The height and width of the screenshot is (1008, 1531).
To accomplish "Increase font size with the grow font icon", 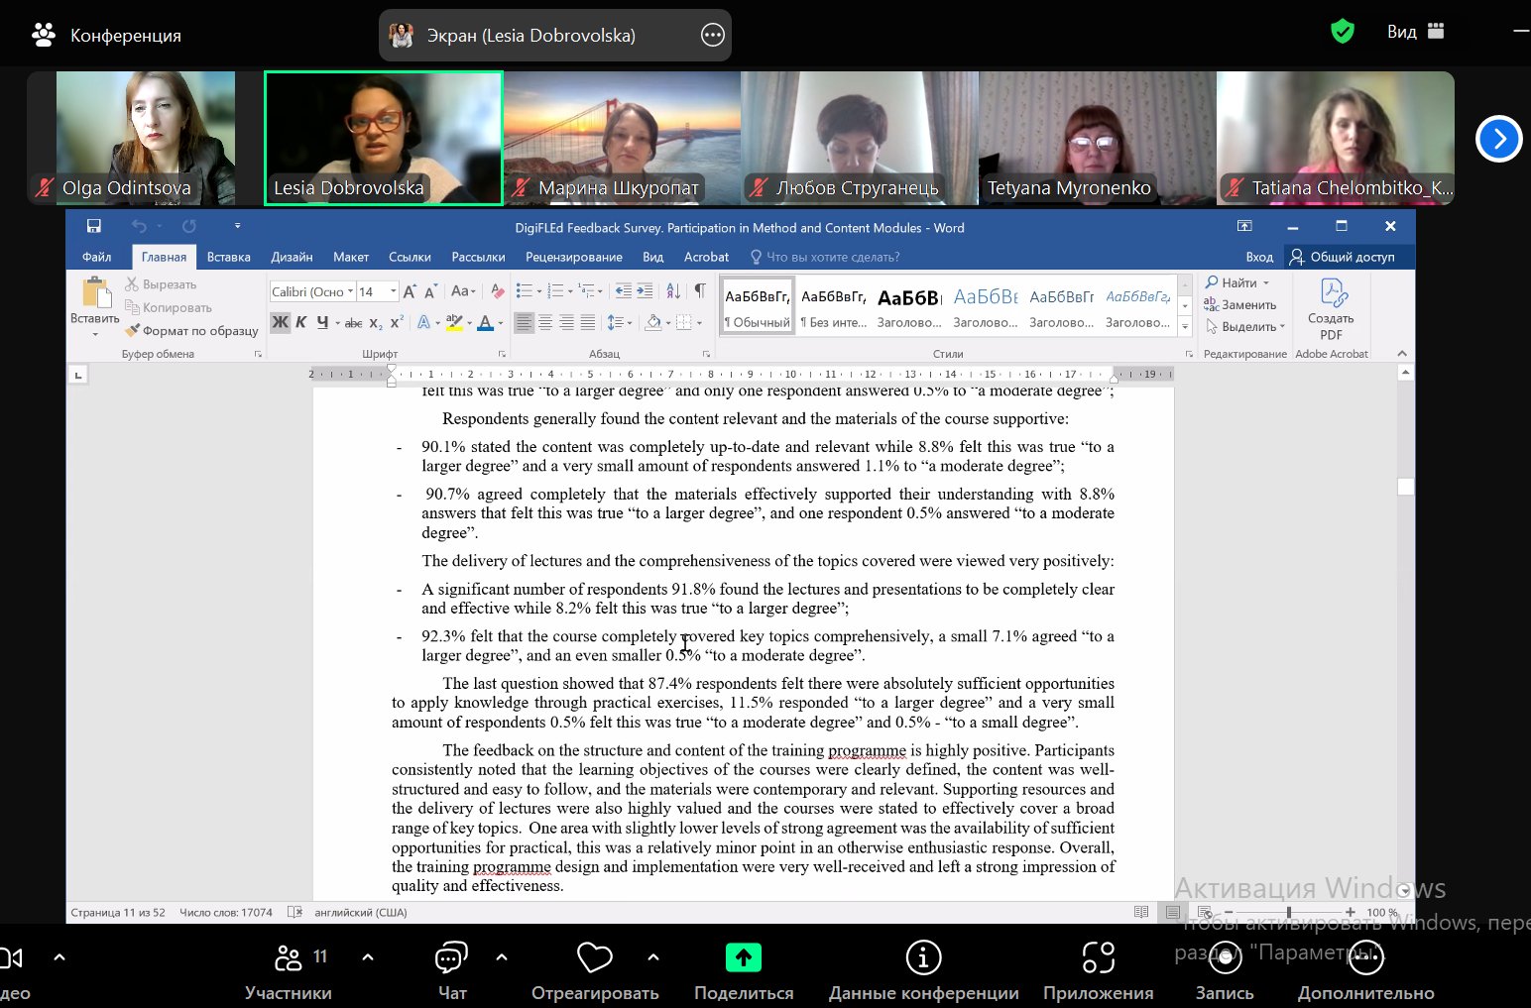I will [x=410, y=291].
